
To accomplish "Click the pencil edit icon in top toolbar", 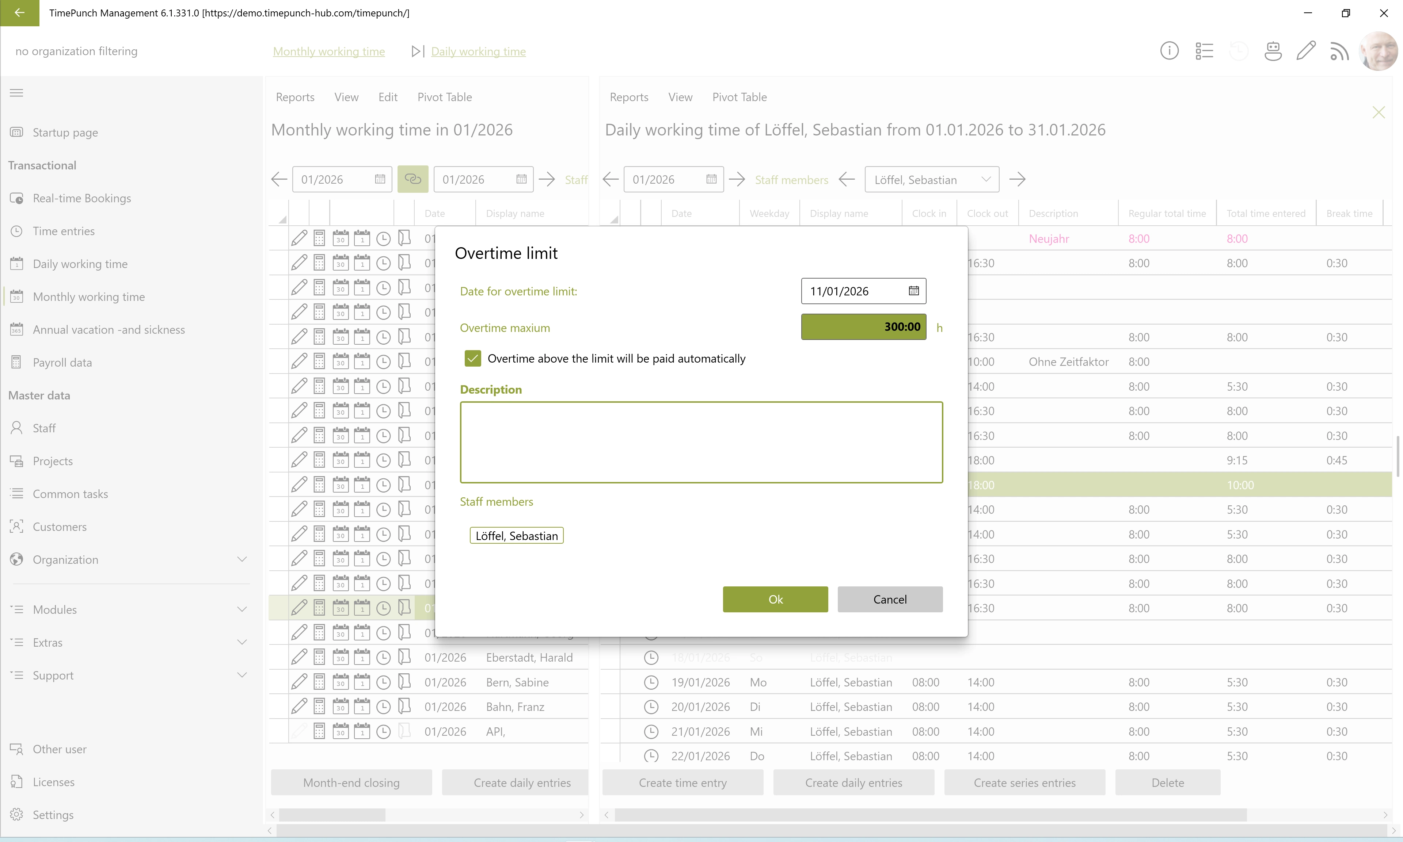I will click(x=1306, y=51).
